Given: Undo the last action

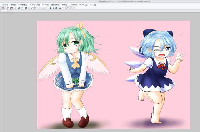Looking at the screenshot, I should 19,8.
